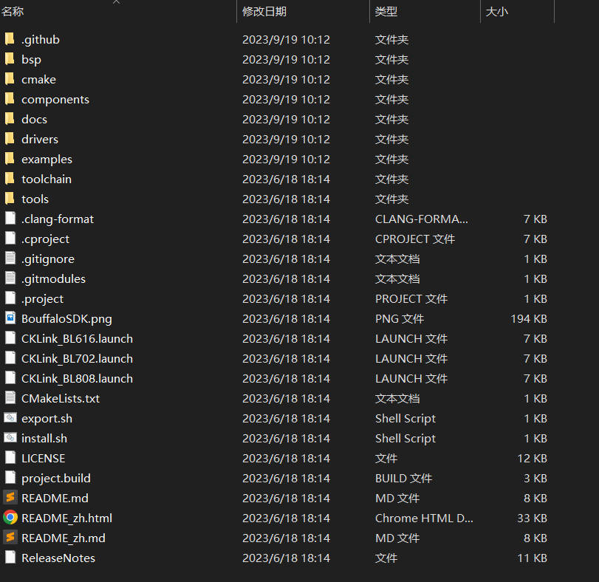Click the 194 KB size value
Viewport: 599px width, 582px height.
point(529,318)
